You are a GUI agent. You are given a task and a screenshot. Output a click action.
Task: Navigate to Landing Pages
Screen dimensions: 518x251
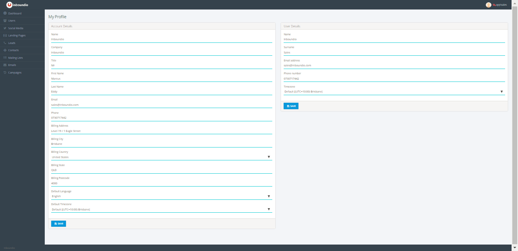[22, 35]
